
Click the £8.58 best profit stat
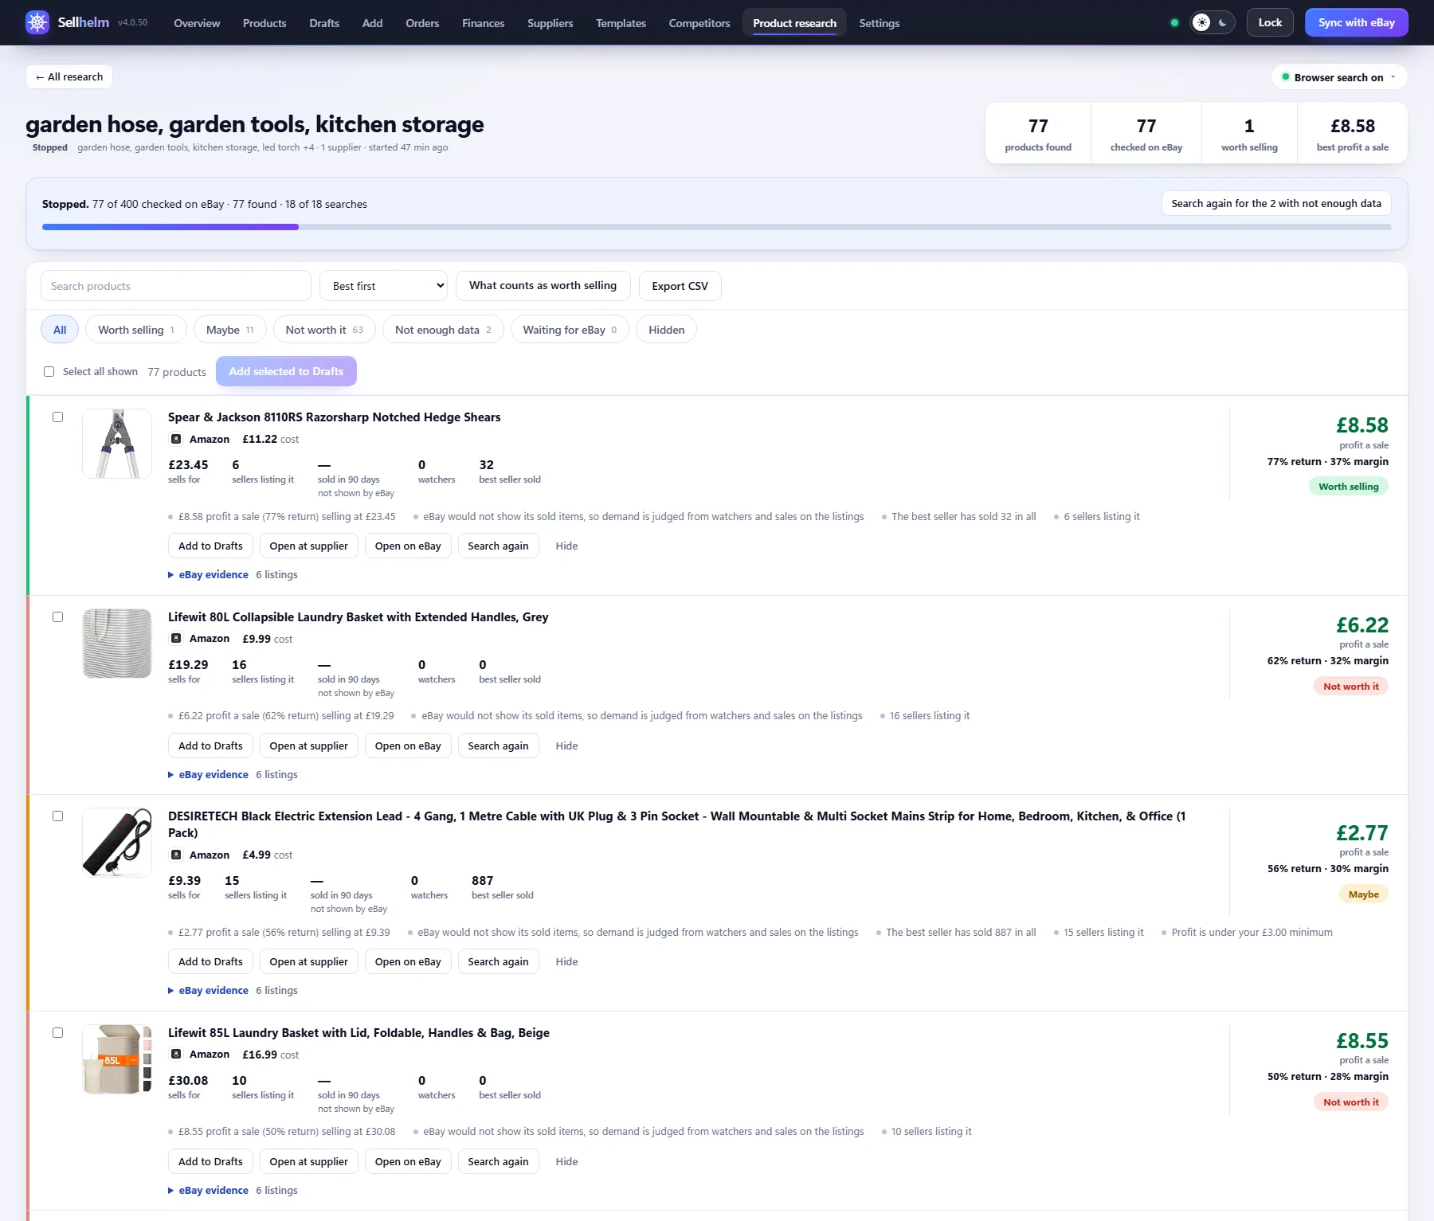click(1353, 133)
